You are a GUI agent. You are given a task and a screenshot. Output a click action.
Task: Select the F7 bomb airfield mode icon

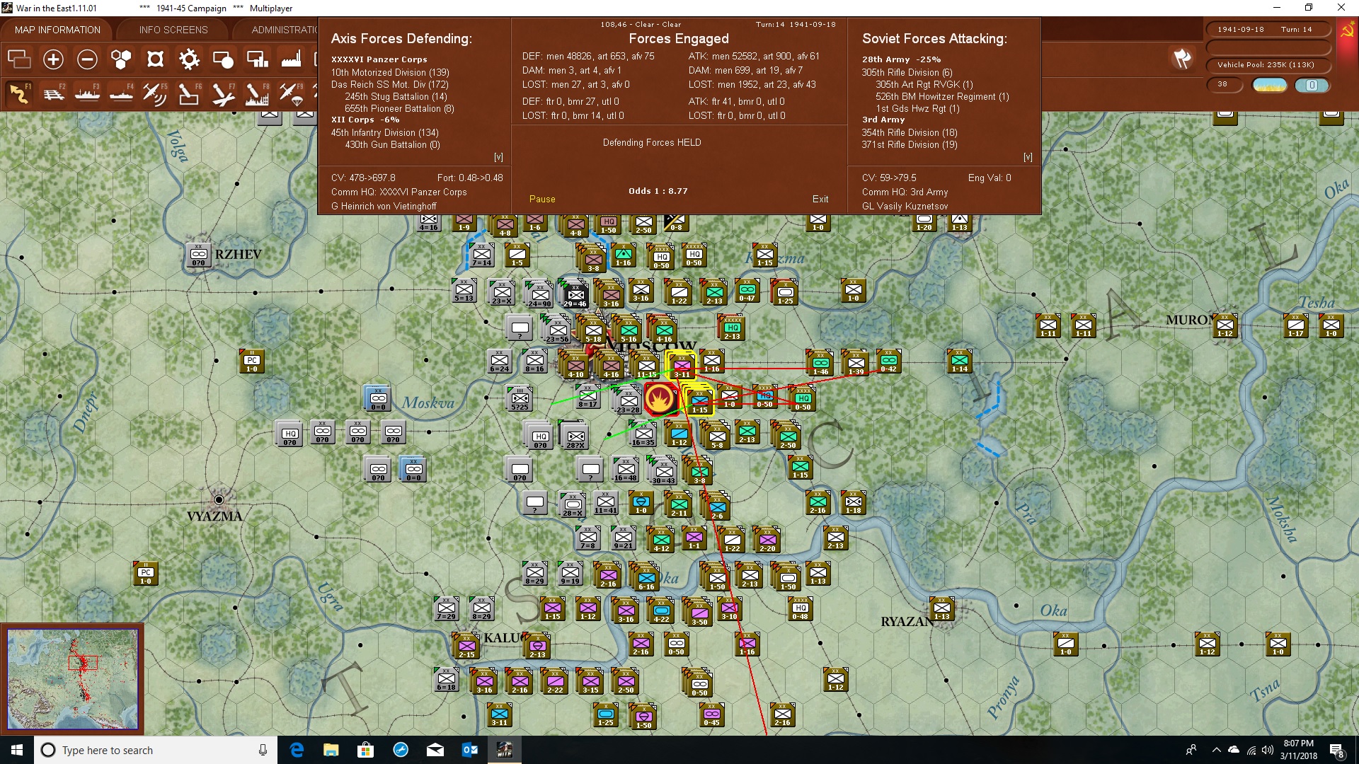click(x=222, y=93)
